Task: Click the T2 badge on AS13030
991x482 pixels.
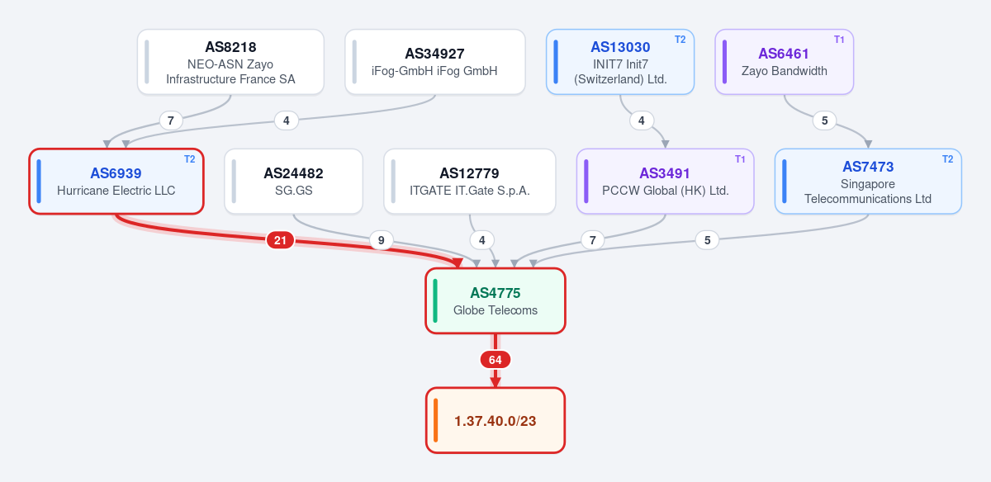Action: pos(680,40)
